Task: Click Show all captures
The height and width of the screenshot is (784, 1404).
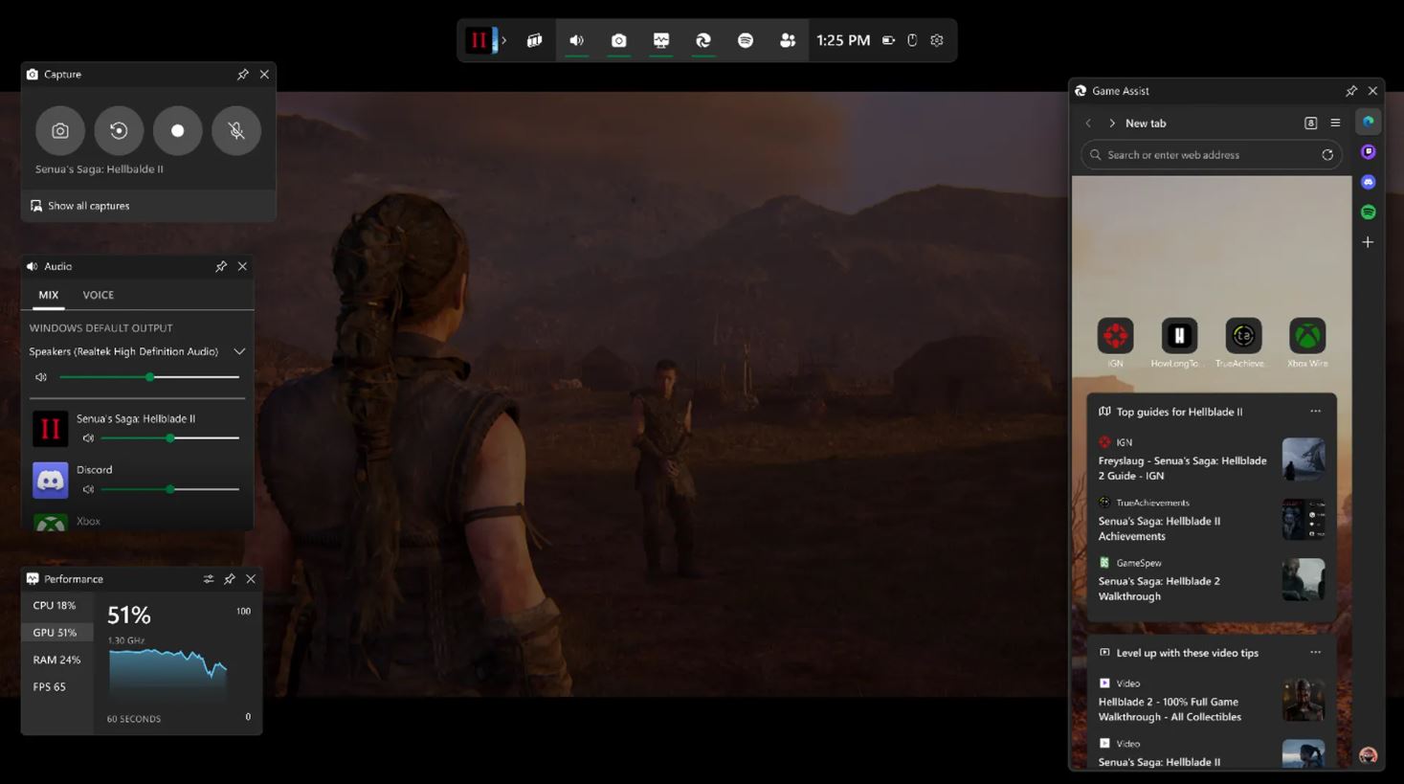Action: click(88, 206)
